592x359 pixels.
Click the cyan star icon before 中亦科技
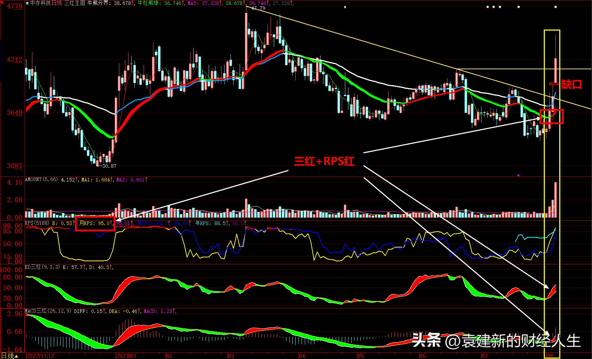[27, 3]
